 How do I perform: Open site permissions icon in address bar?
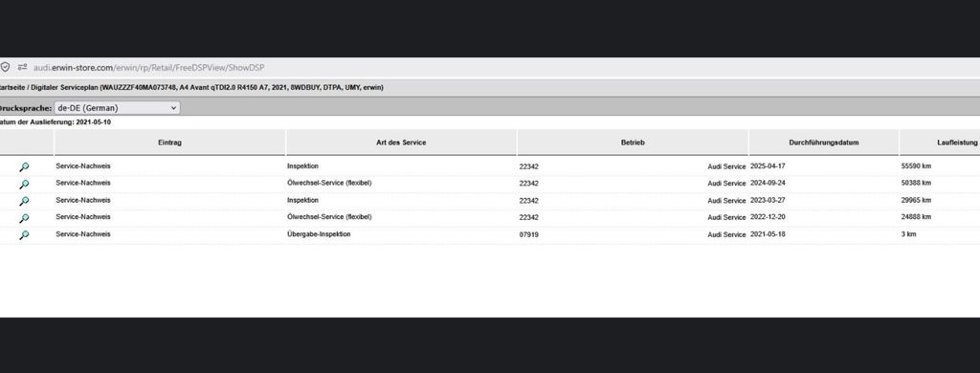click(23, 67)
